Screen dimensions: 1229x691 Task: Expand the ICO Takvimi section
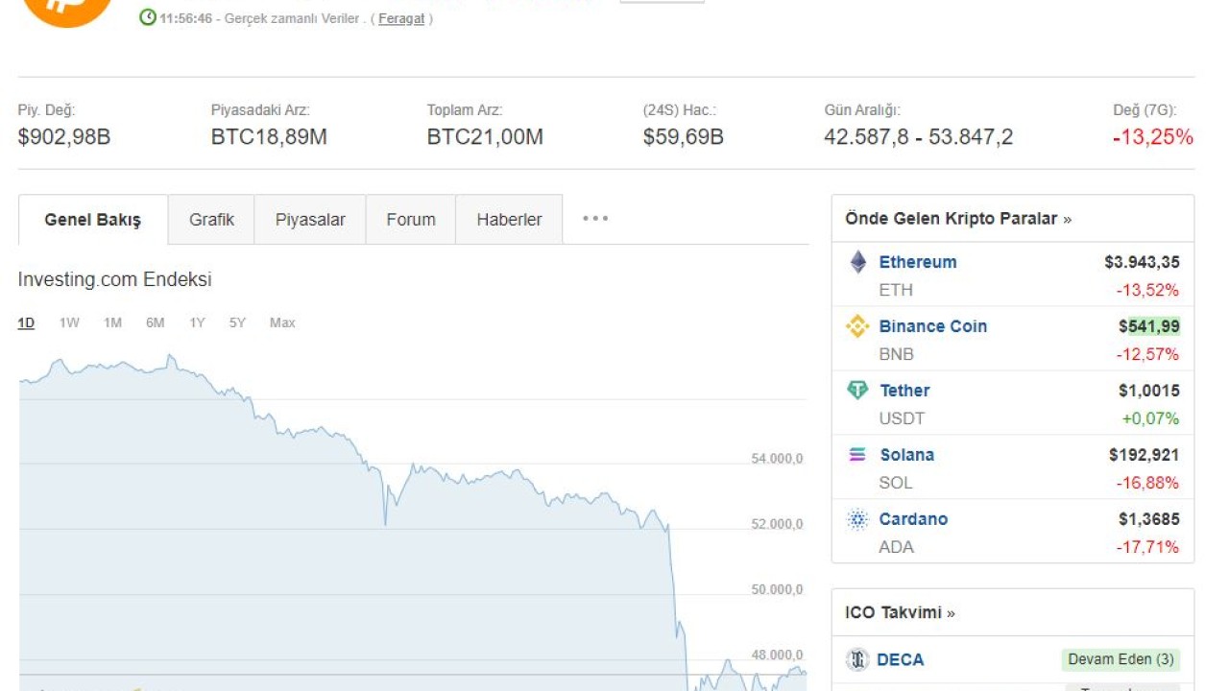(900, 612)
